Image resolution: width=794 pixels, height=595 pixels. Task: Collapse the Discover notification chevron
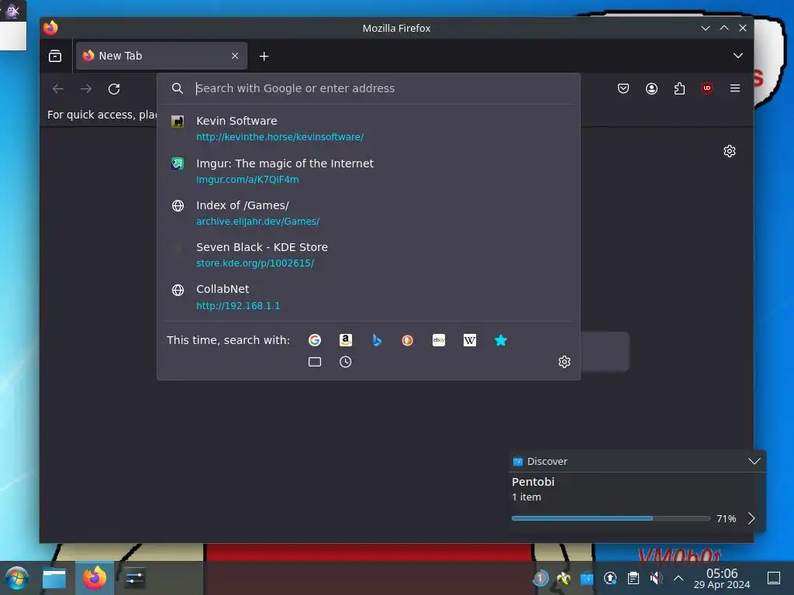point(754,461)
